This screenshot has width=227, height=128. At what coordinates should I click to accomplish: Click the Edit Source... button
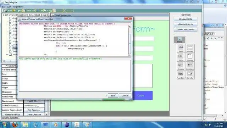34,110
